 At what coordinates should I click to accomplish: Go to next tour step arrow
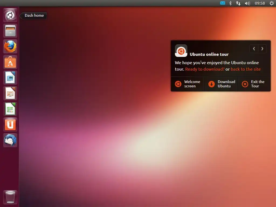tap(262, 49)
